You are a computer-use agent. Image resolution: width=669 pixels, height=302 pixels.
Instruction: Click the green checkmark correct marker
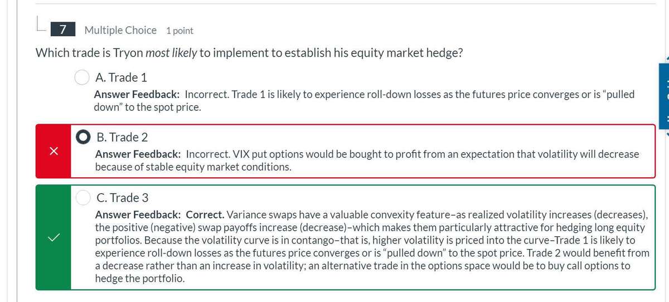54,237
